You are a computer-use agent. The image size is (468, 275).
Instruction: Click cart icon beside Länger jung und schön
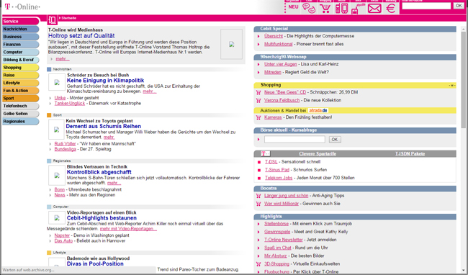258,196
